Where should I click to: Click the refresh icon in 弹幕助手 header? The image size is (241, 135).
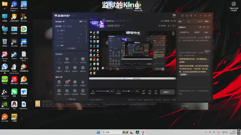point(208,27)
